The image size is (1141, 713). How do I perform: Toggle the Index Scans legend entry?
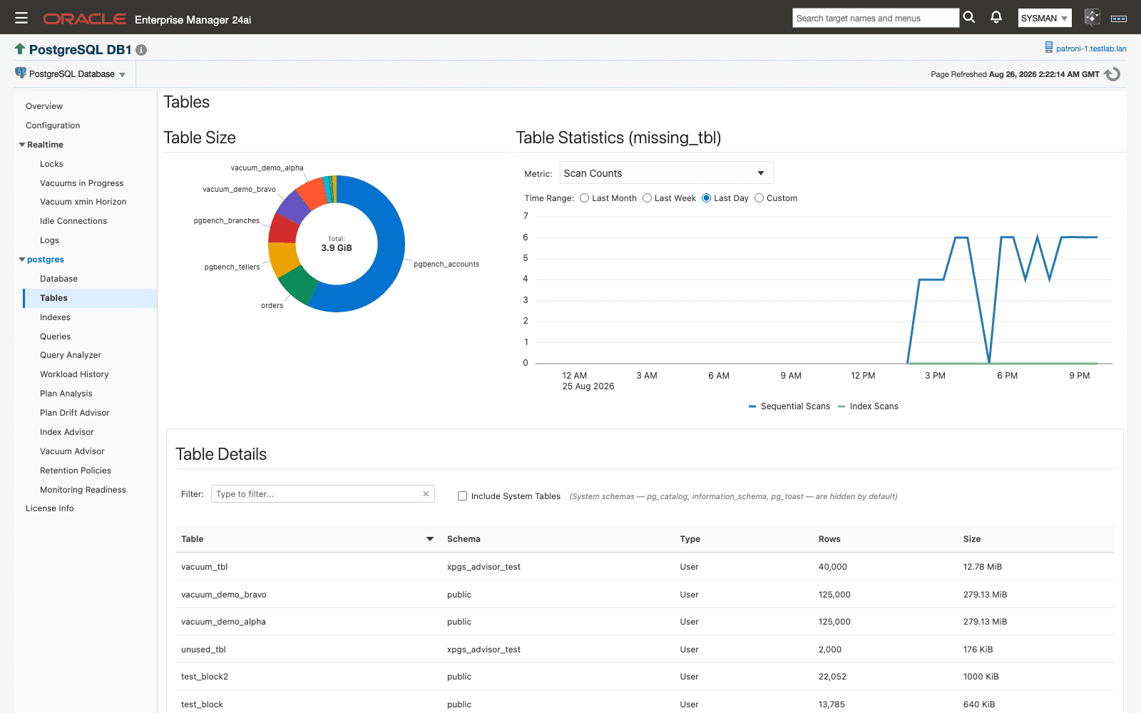(x=868, y=406)
